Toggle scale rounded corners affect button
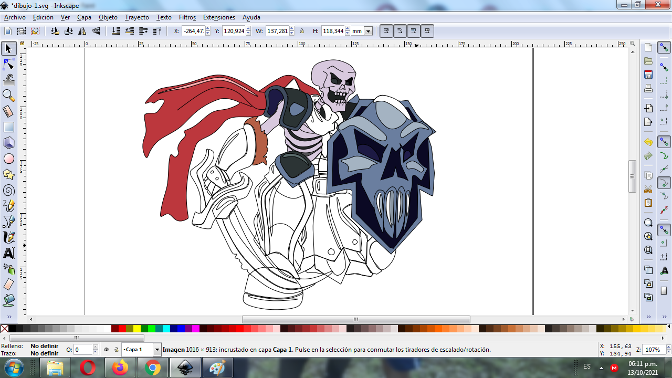This screenshot has height=378, width=672. point(400,31)
